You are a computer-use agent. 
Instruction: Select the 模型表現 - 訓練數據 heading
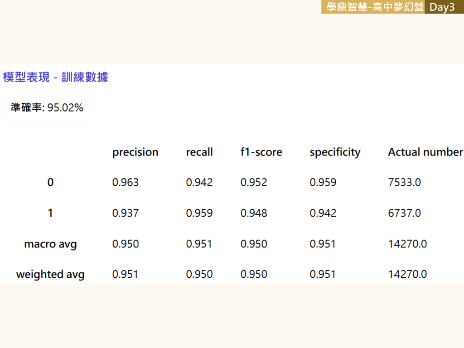[x=55, y=77]
